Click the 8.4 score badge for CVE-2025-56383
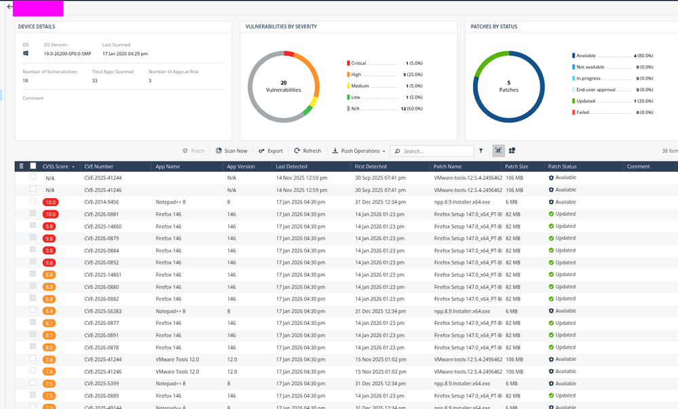Image resolution: width=678 pixels, height=409 pixels. click(x=49, y=311)
